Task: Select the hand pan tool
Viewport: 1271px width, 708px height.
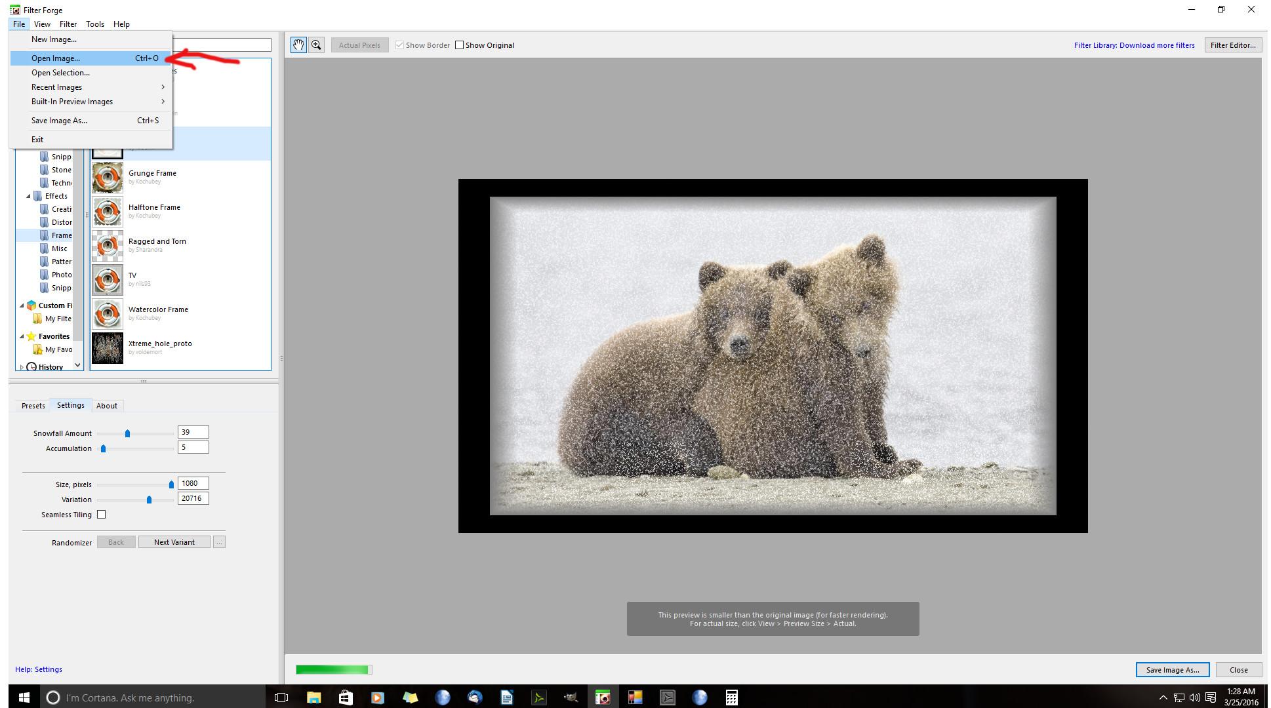Action: [298, 45]
